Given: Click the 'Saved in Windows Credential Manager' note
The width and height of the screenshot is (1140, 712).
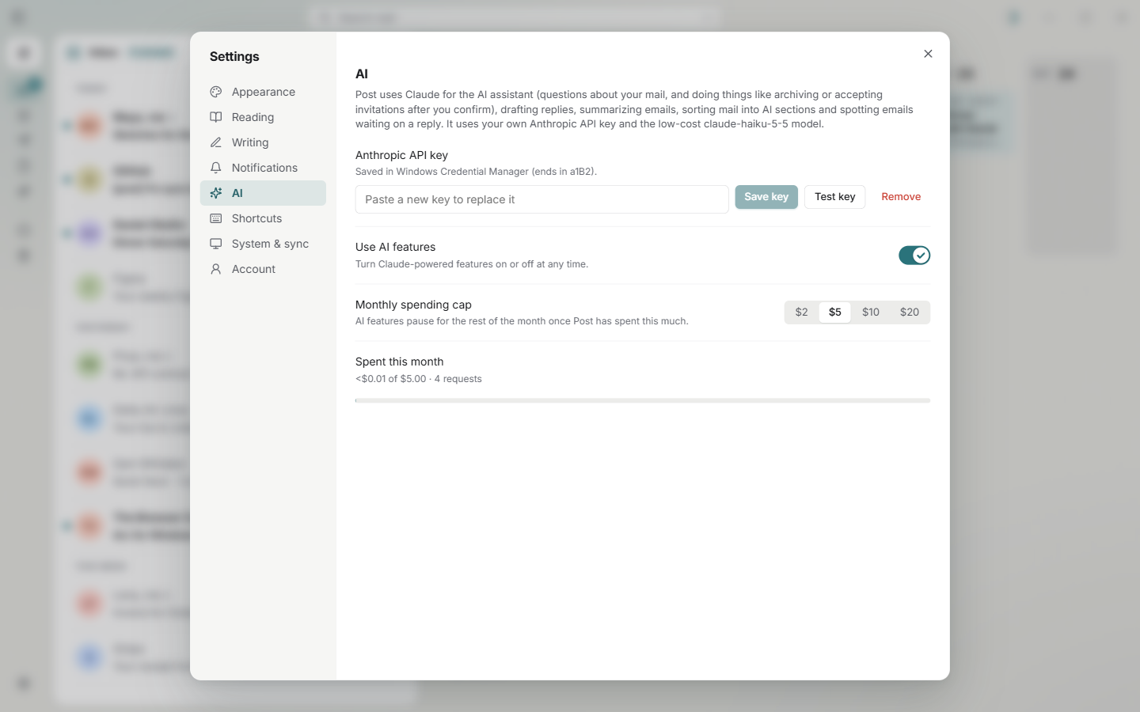Looking at the screenshot, I should pos(476,172).
